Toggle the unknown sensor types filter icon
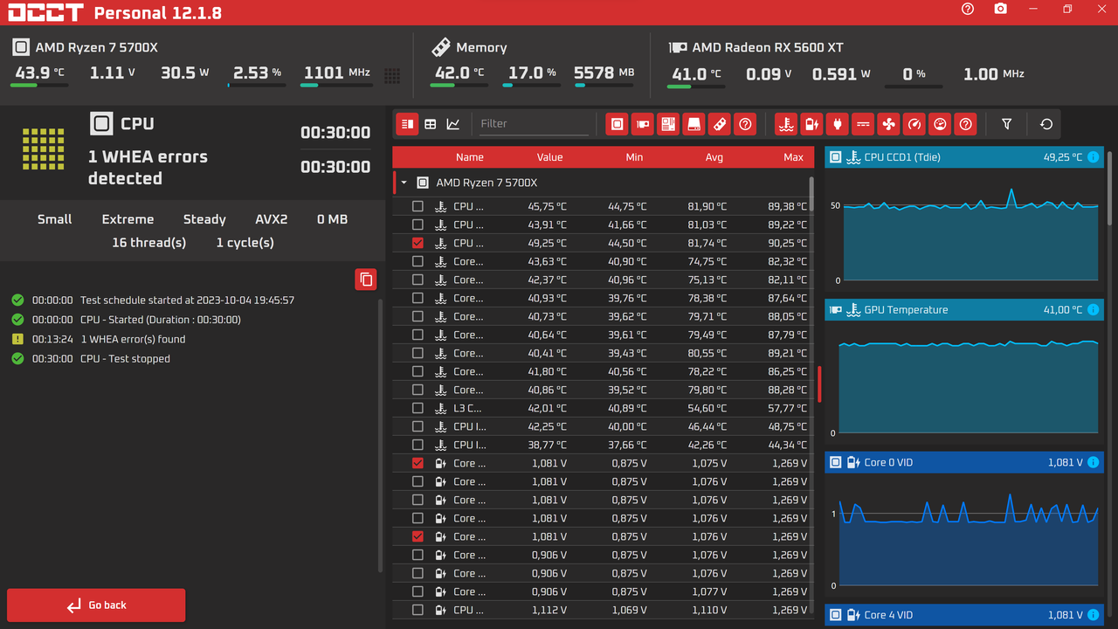This screenshot has width=1118, height=629. pos(965,124)
